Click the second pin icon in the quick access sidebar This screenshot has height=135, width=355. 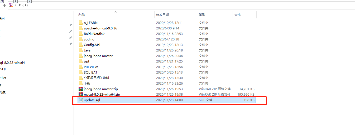(x=70, y=31)
